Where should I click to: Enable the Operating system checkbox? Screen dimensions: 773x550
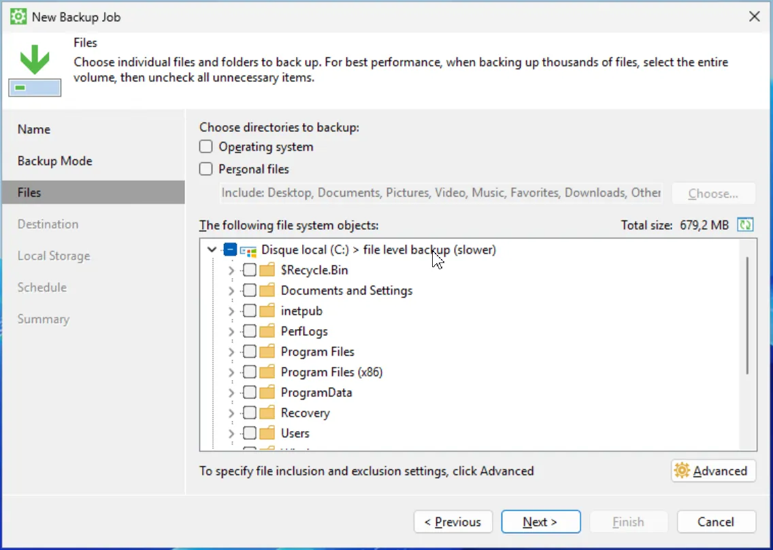[206, 147]
